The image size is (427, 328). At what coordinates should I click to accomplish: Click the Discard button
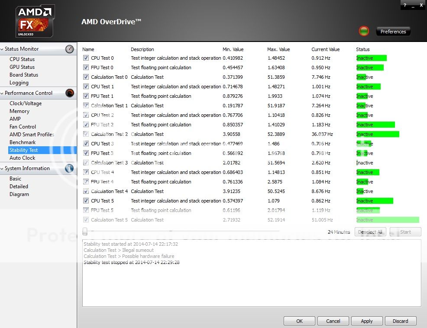[x=400, y=321]
